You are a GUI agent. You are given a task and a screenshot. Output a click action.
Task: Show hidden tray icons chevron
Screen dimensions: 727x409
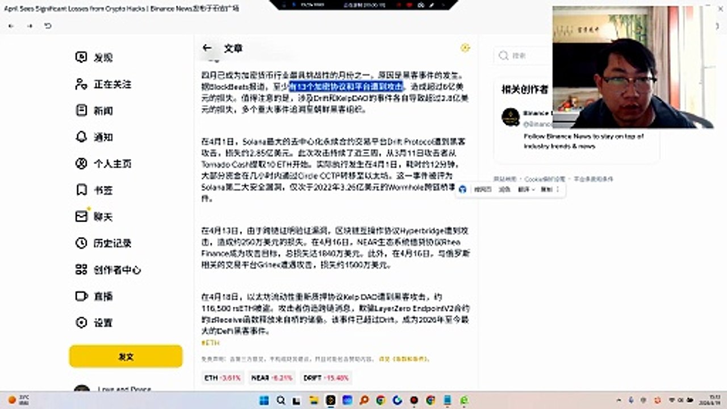(618, 400)
